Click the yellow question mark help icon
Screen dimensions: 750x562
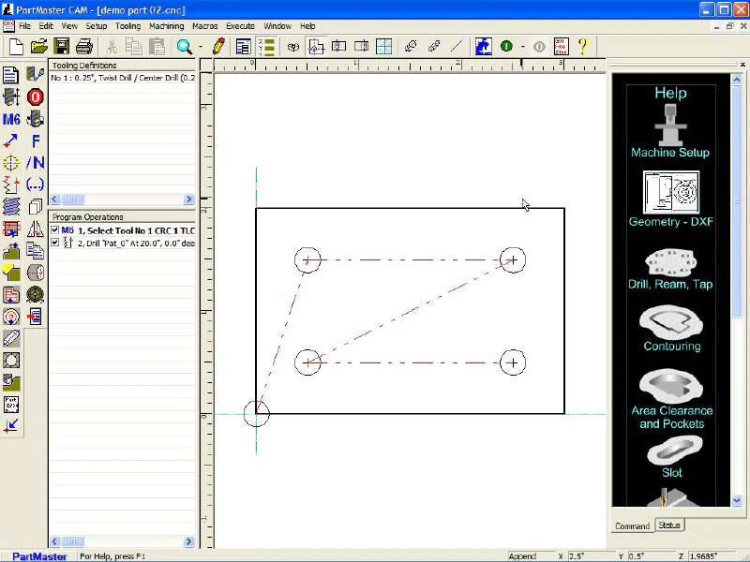point(583,46)
